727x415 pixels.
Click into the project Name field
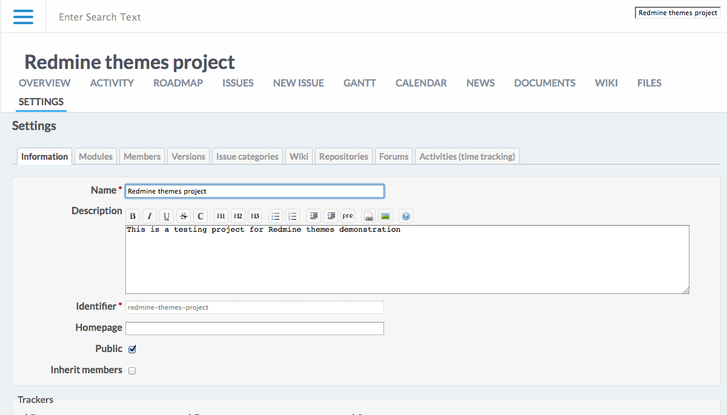click(254, 191)
